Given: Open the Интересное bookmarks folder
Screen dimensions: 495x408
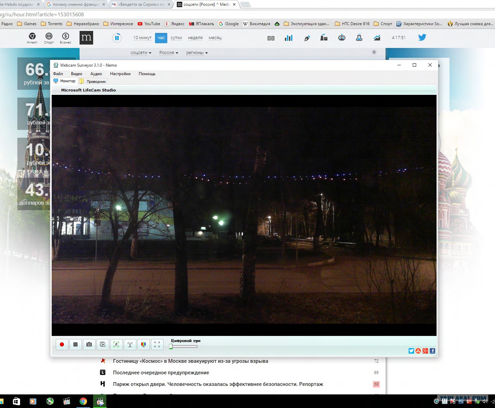Looking at the screenshot, I should point(118,24).
